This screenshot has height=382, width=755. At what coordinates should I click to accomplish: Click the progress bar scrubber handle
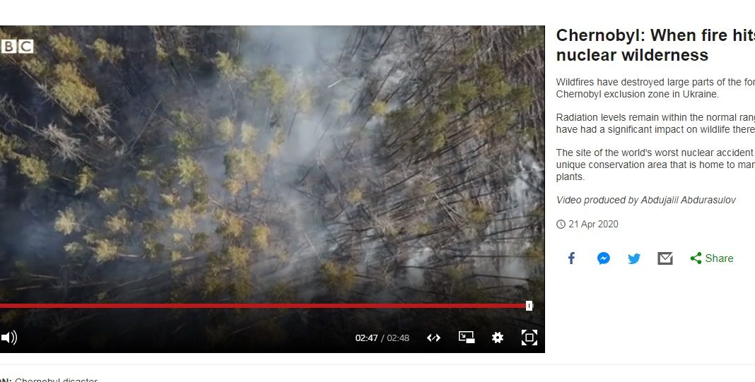click(529, 306)
